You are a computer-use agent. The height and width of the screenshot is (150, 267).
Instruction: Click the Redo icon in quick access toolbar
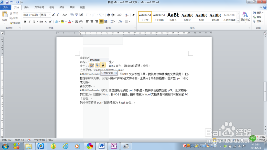[18, 2]
